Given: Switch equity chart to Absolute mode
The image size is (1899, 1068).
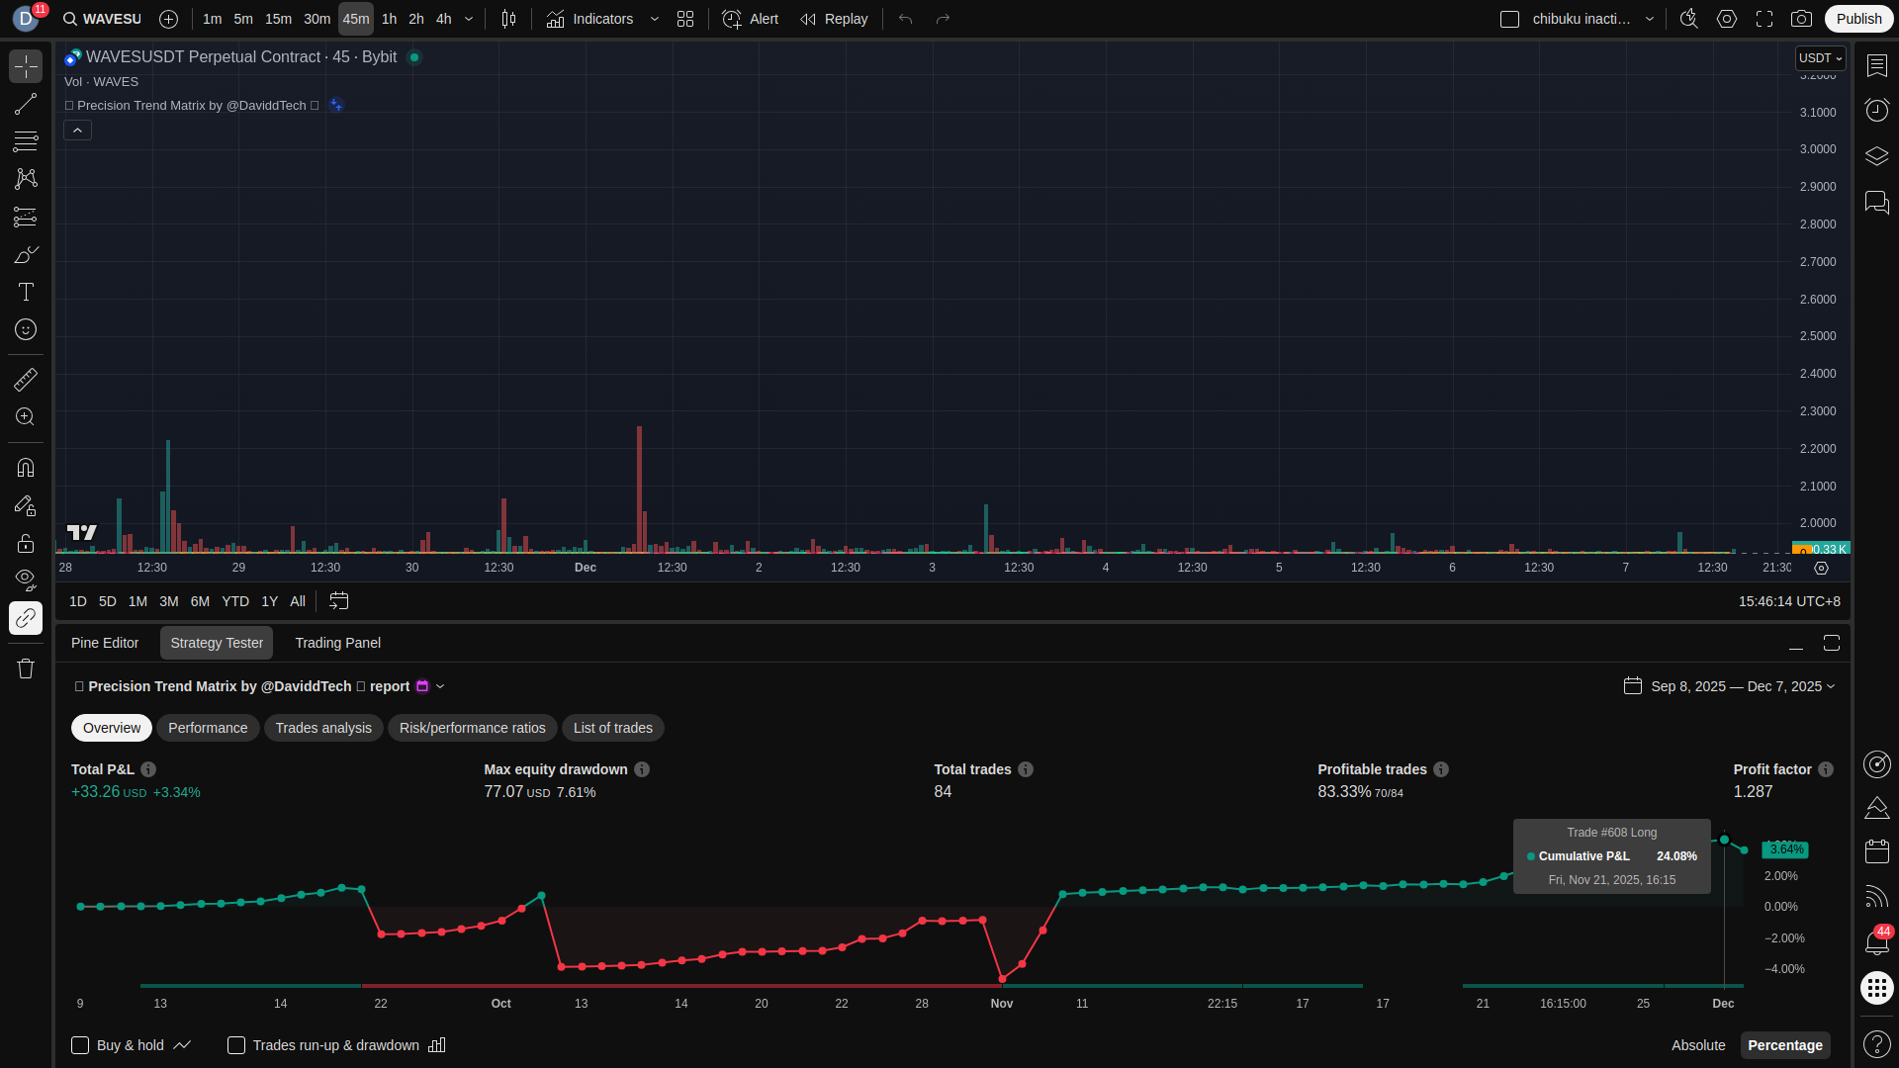Looking at the screenshot, I should tap(1697, 1045).
